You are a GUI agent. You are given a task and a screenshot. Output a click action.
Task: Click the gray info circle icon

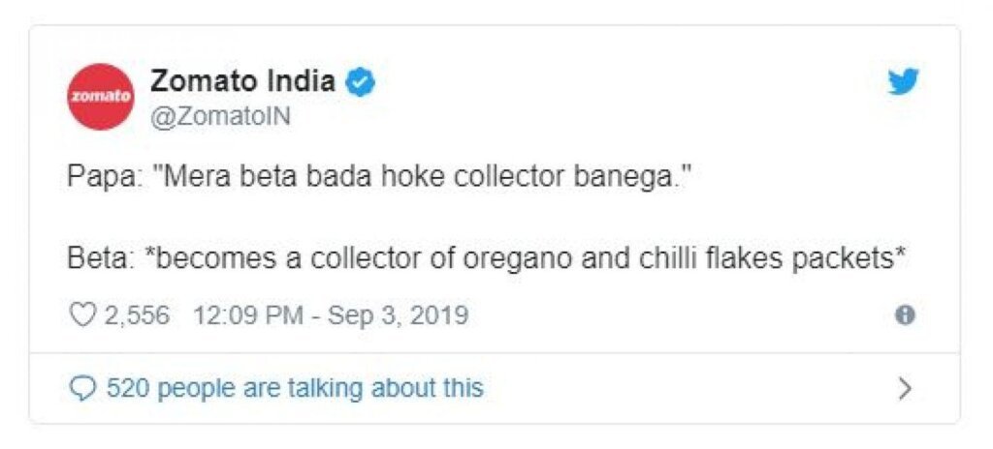coord(907,314)
